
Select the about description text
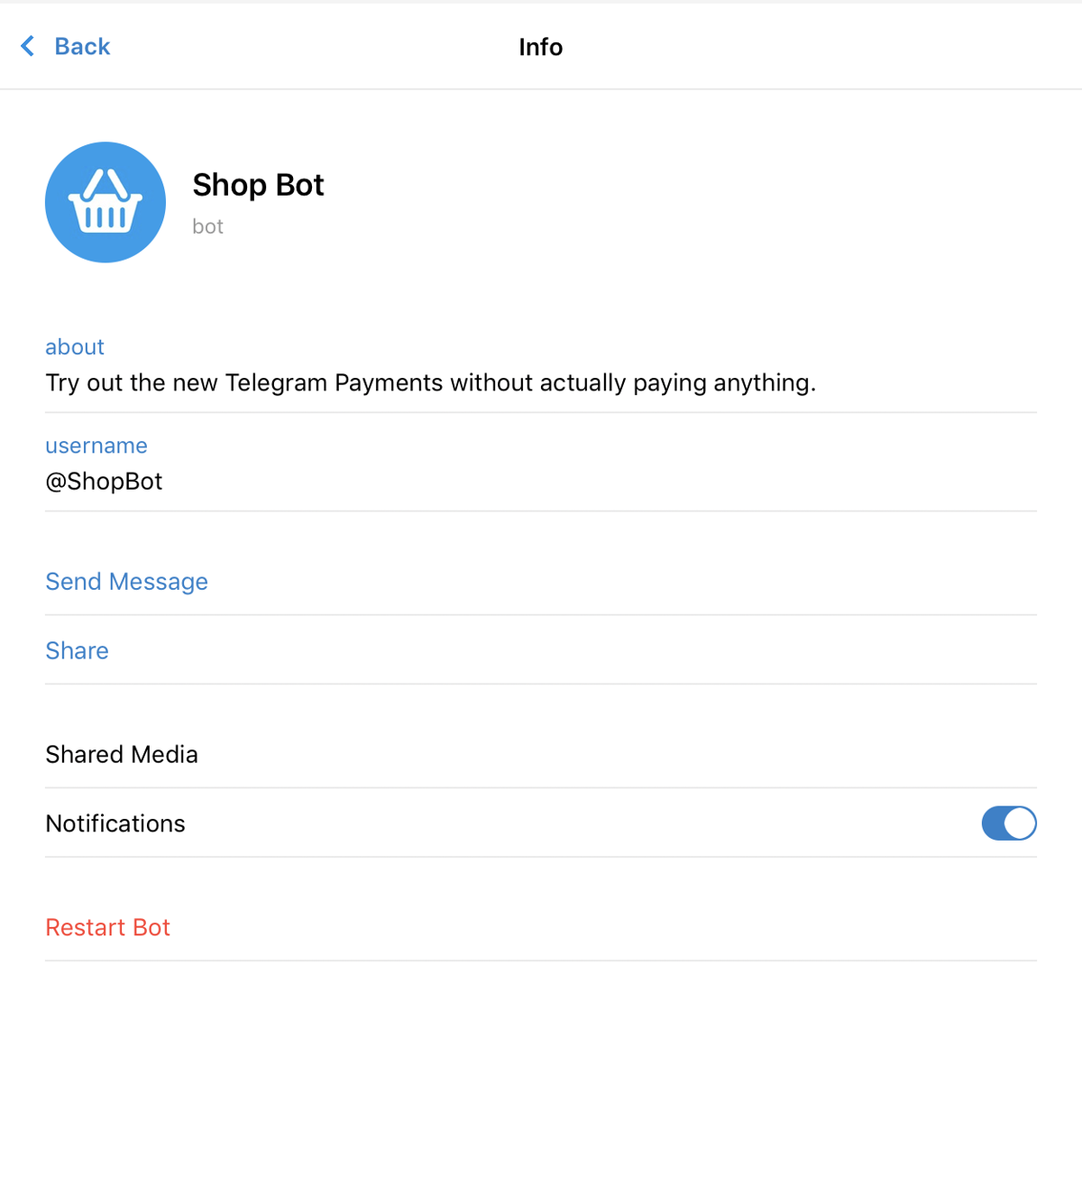431,383
